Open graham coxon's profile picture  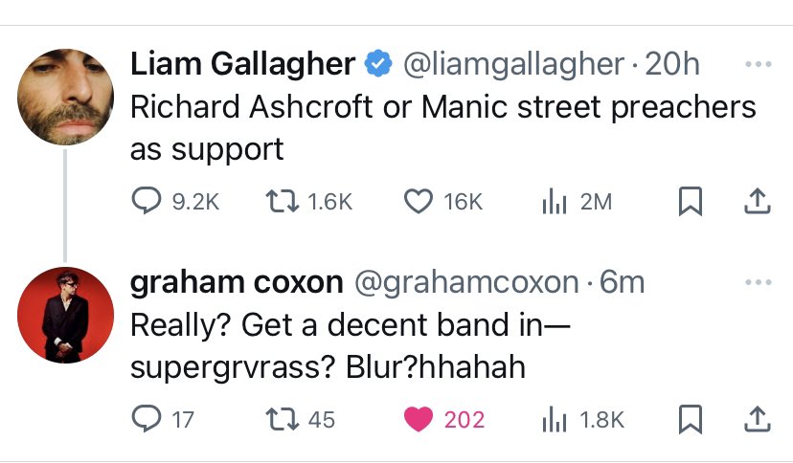[66, 315]
